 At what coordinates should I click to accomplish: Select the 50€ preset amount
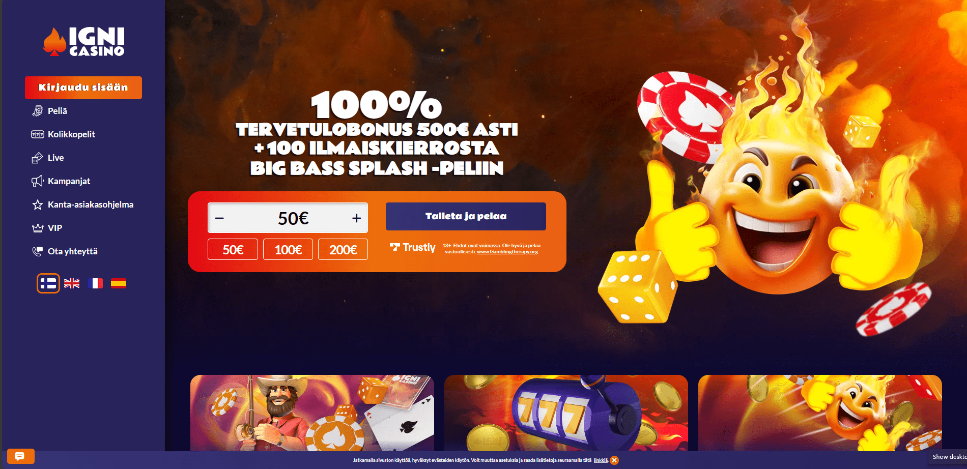click(x=233, y=249)
